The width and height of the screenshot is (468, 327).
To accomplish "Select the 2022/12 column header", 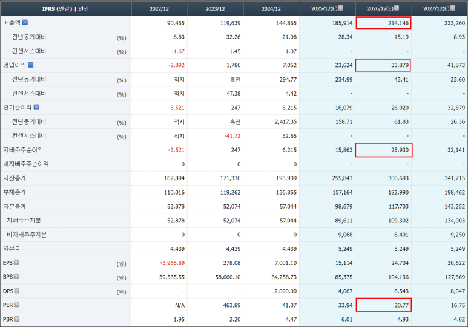I will click(159, 8).
